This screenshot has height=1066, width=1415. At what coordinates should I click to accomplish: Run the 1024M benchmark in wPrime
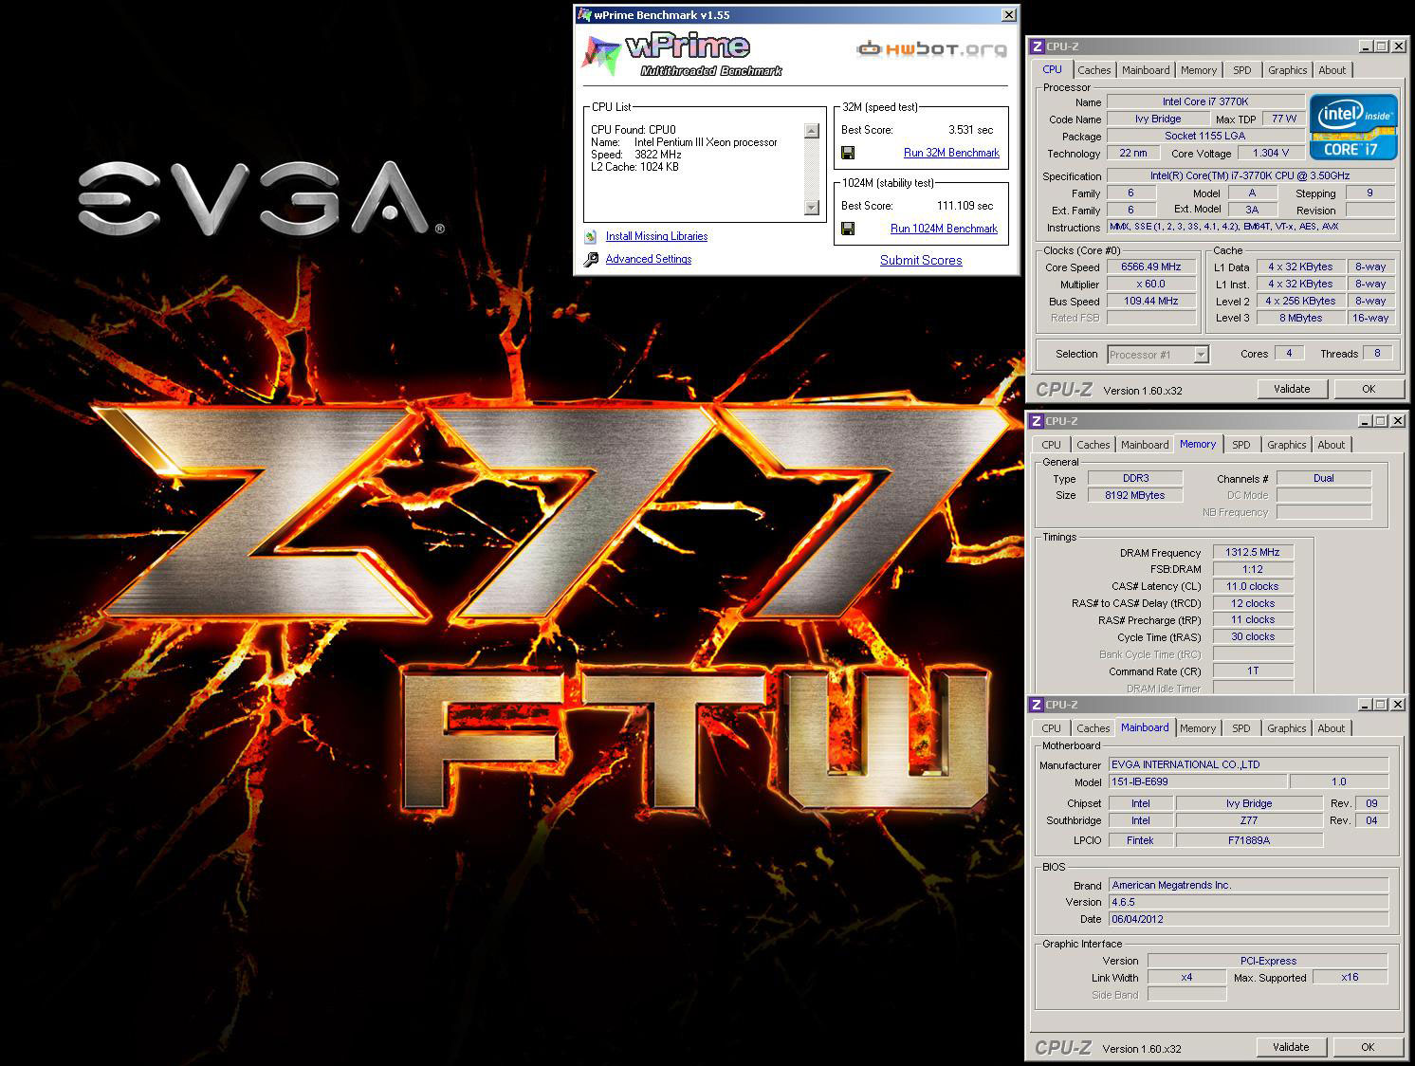944,229
